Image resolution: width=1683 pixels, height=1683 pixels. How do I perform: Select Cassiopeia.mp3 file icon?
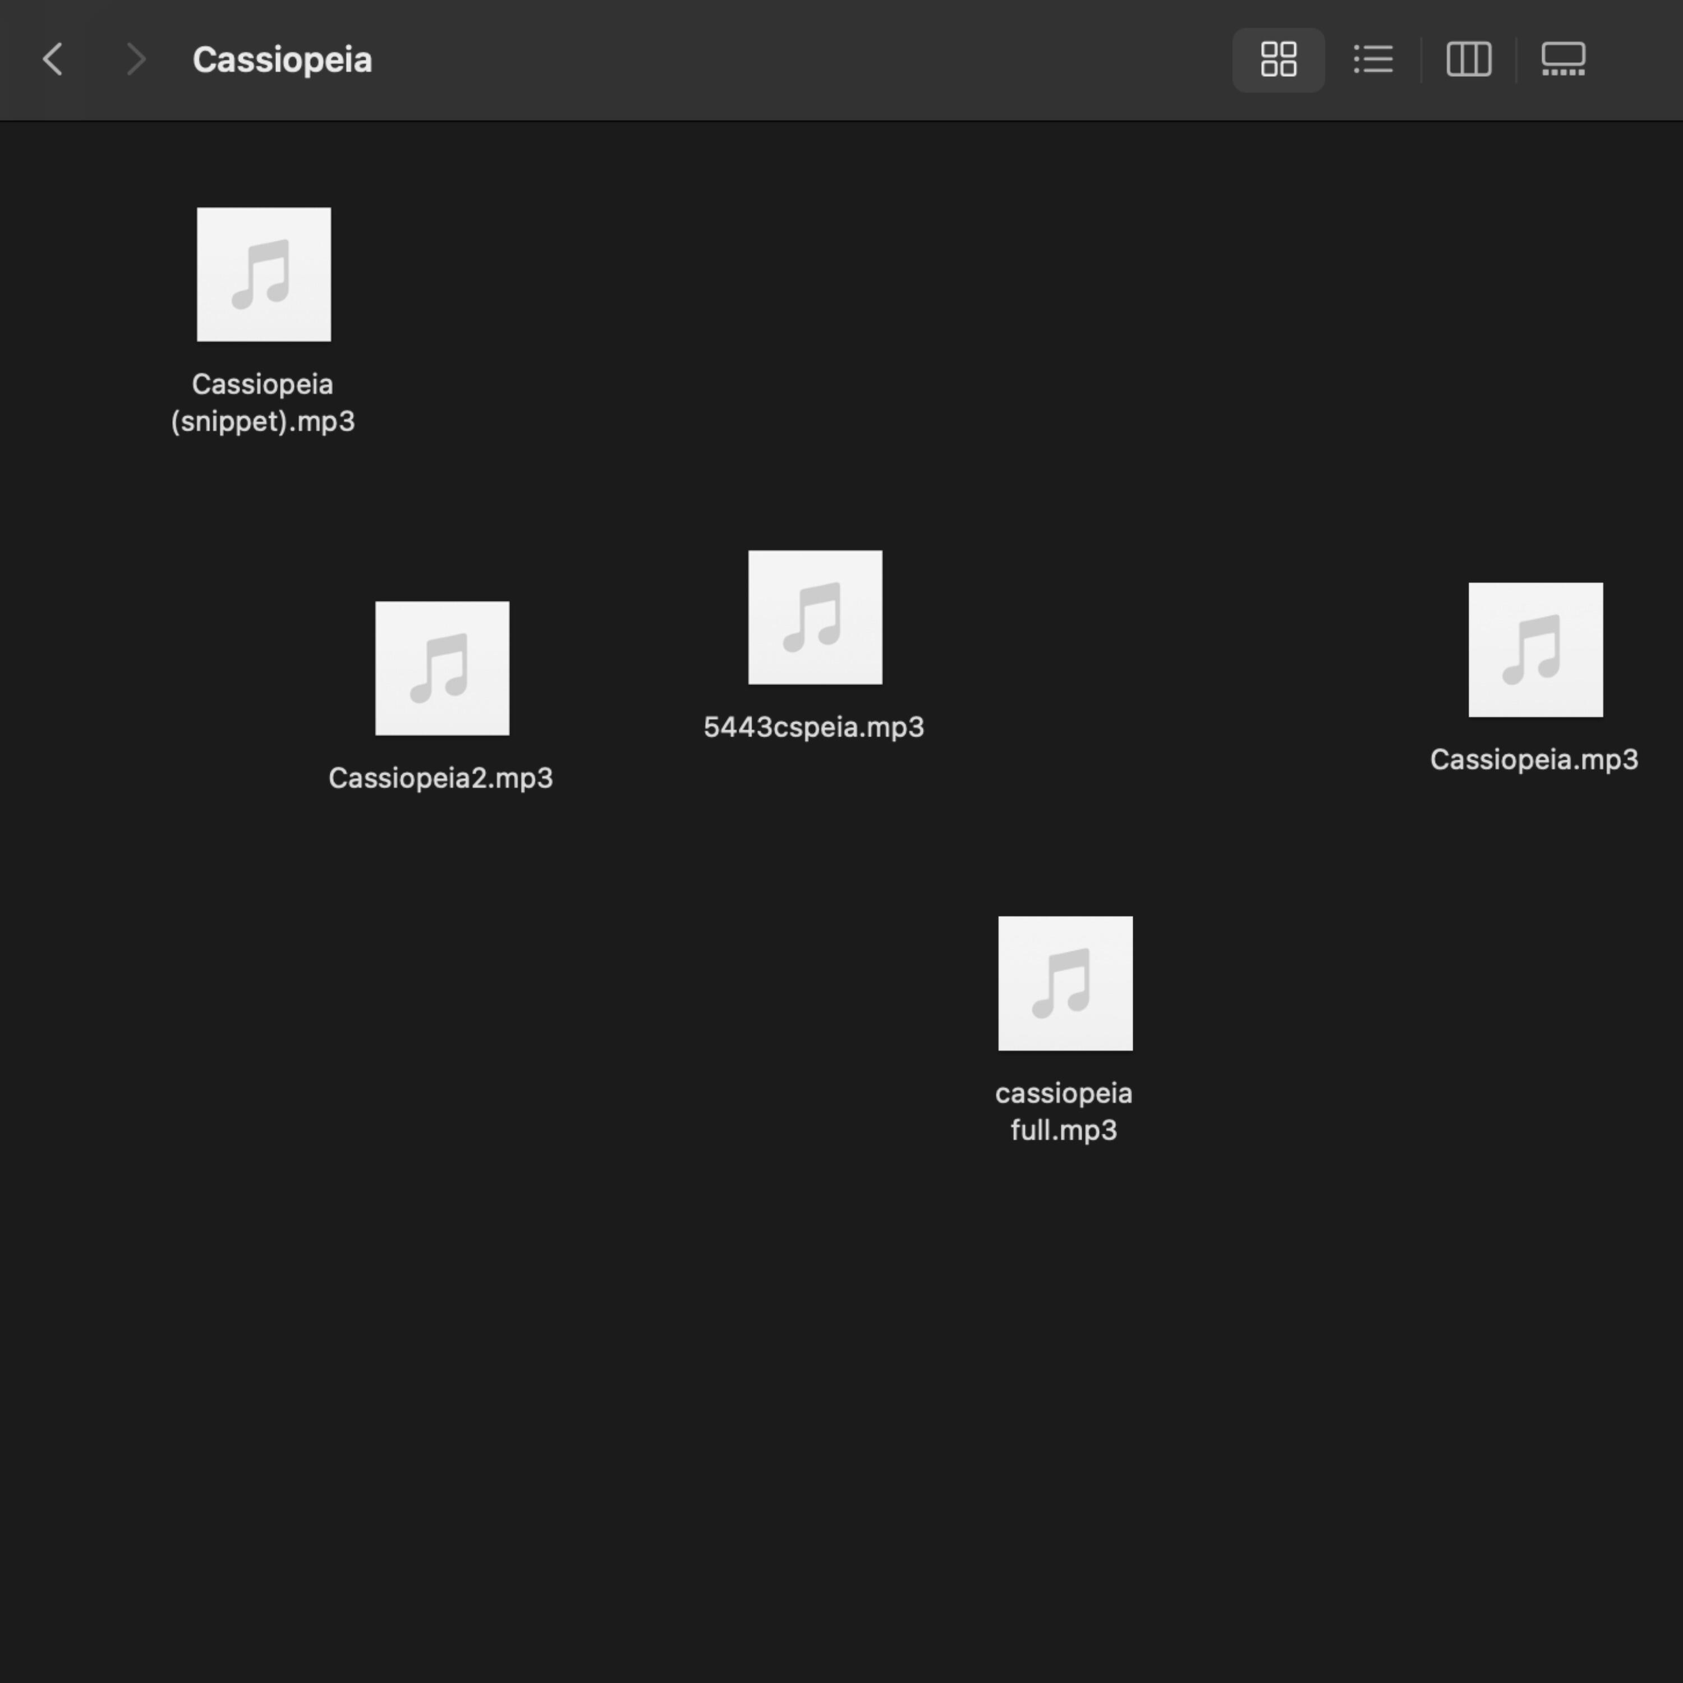coord(1535,650)
